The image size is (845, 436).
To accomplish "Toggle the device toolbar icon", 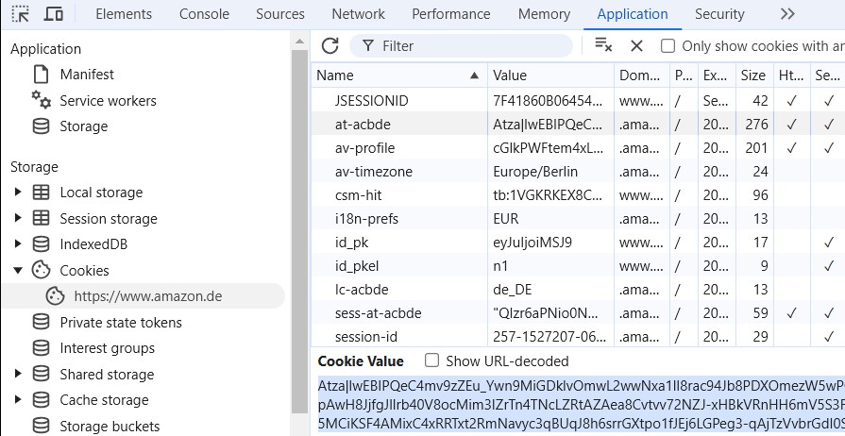I will click(54, 14).
